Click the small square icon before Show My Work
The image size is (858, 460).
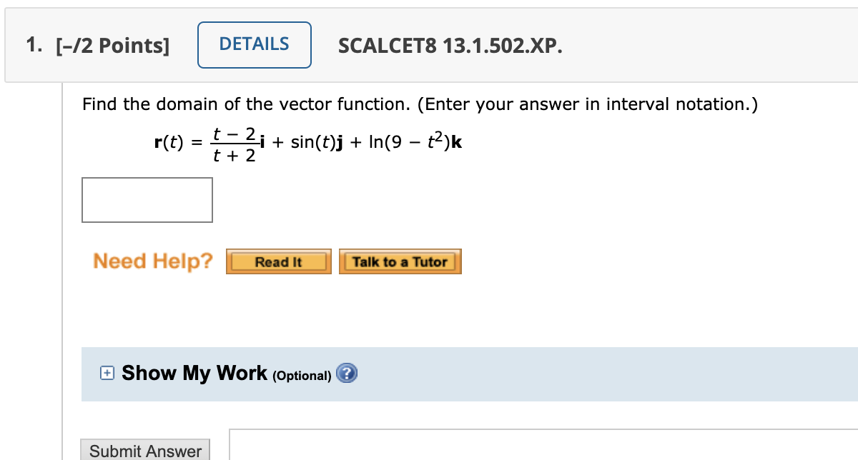(x=107, y=373)
